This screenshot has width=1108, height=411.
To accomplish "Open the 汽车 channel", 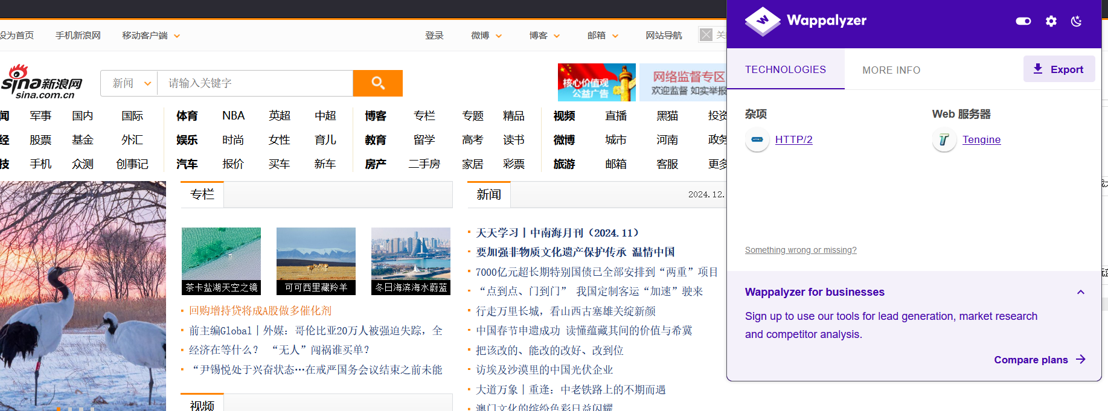I will pos(187,164).
